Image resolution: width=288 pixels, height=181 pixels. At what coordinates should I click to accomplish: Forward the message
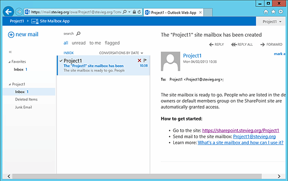pos(271,45)
